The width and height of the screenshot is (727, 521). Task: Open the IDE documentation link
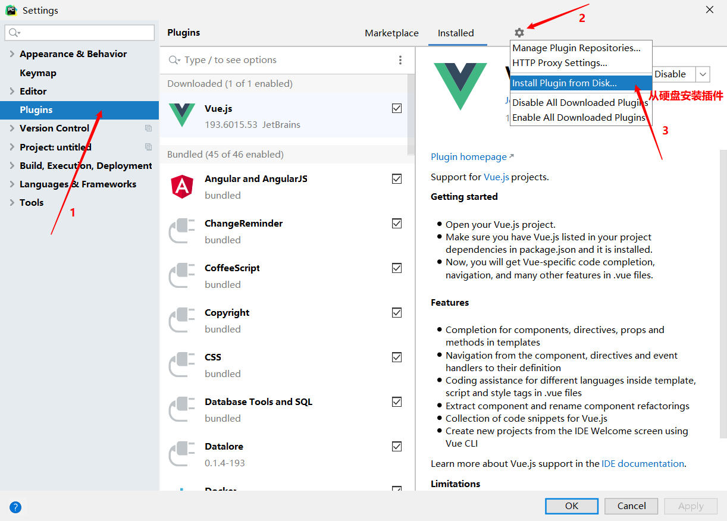point(643,464)
